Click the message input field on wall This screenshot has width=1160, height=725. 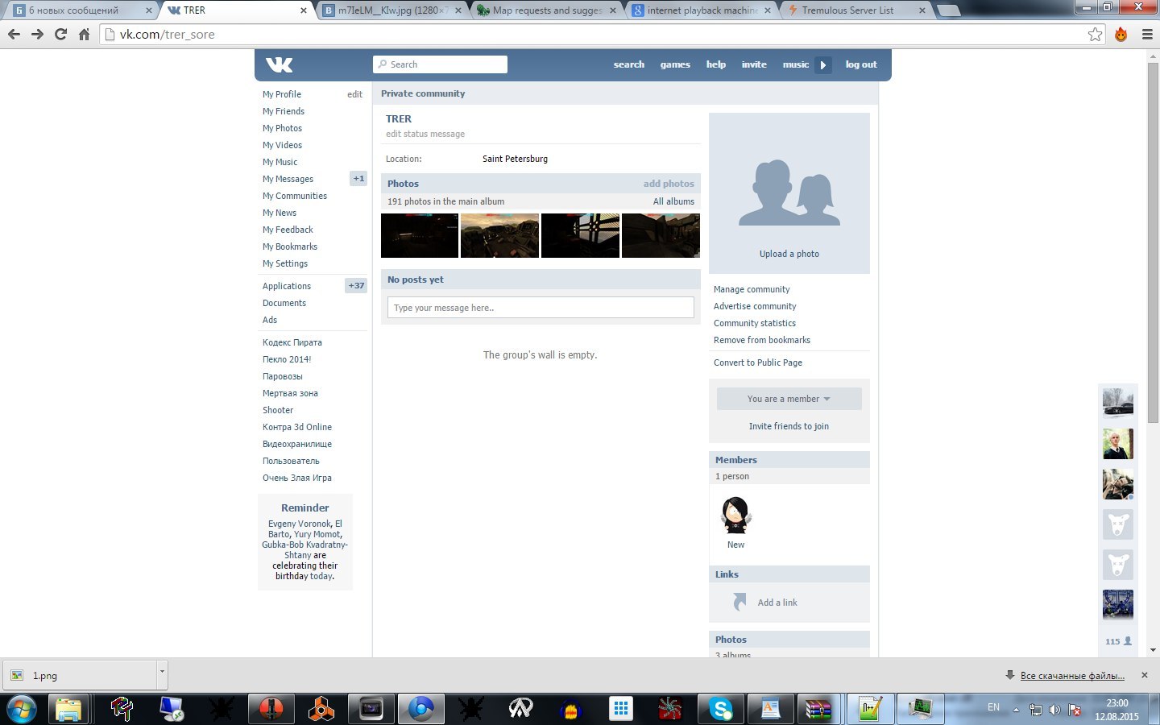click(541, 308)
